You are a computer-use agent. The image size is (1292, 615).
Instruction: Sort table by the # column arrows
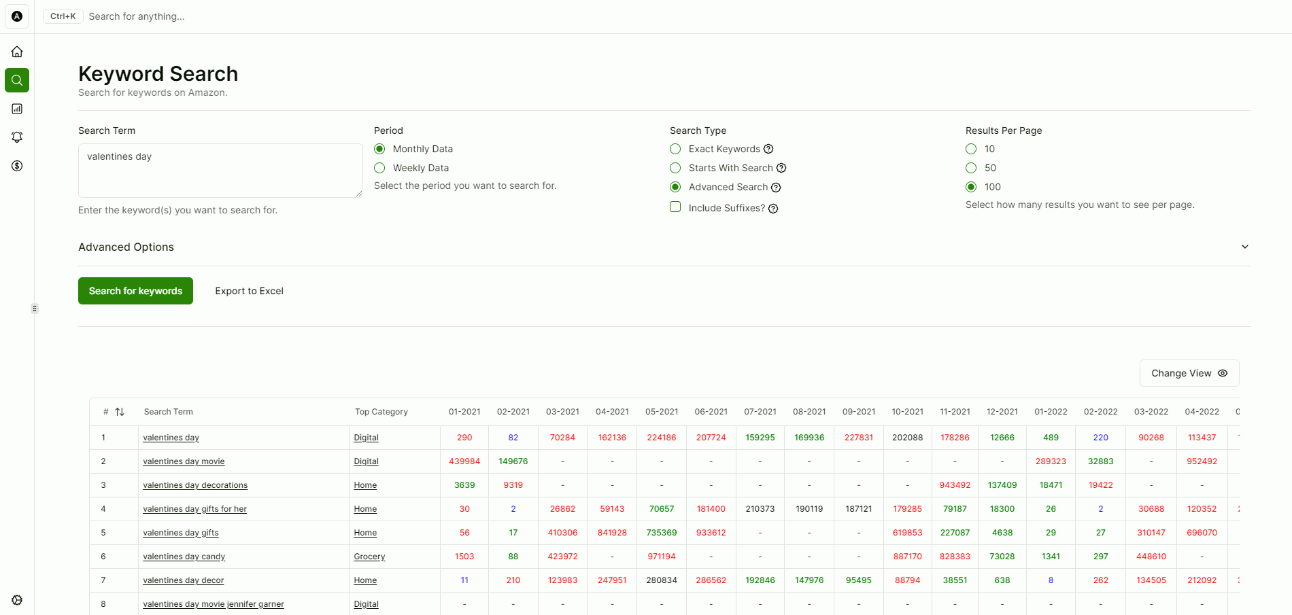click(120, 412)
